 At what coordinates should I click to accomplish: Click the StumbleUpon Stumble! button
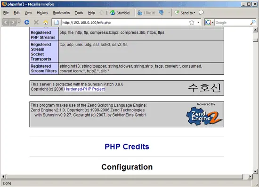[x=120, y=13]
